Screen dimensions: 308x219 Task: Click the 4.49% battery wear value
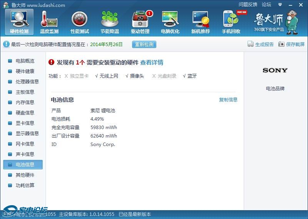[x=97, y=119]
